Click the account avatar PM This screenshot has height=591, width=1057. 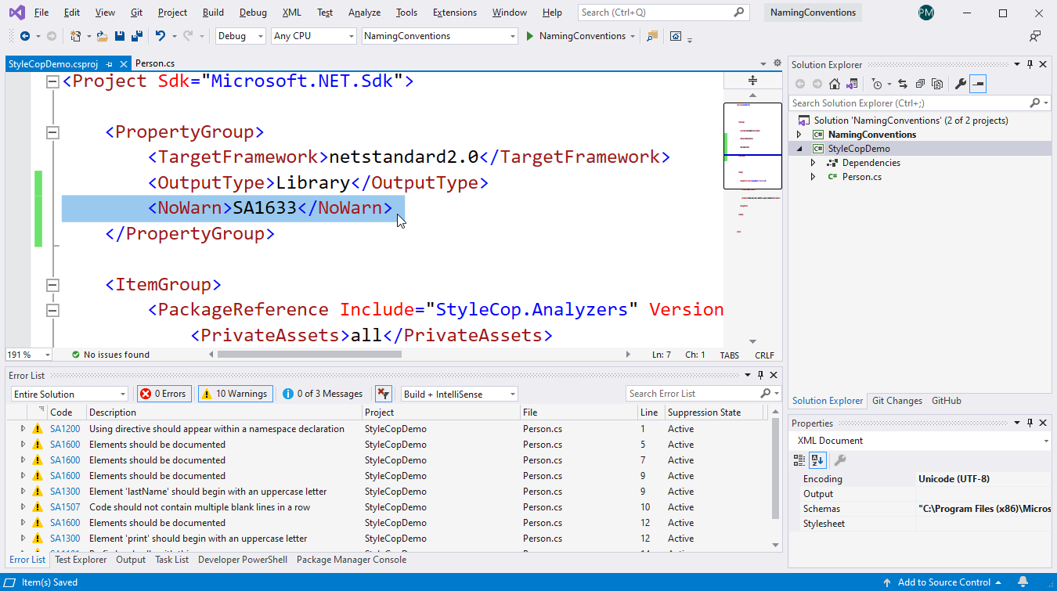click(x=926, y=13)
